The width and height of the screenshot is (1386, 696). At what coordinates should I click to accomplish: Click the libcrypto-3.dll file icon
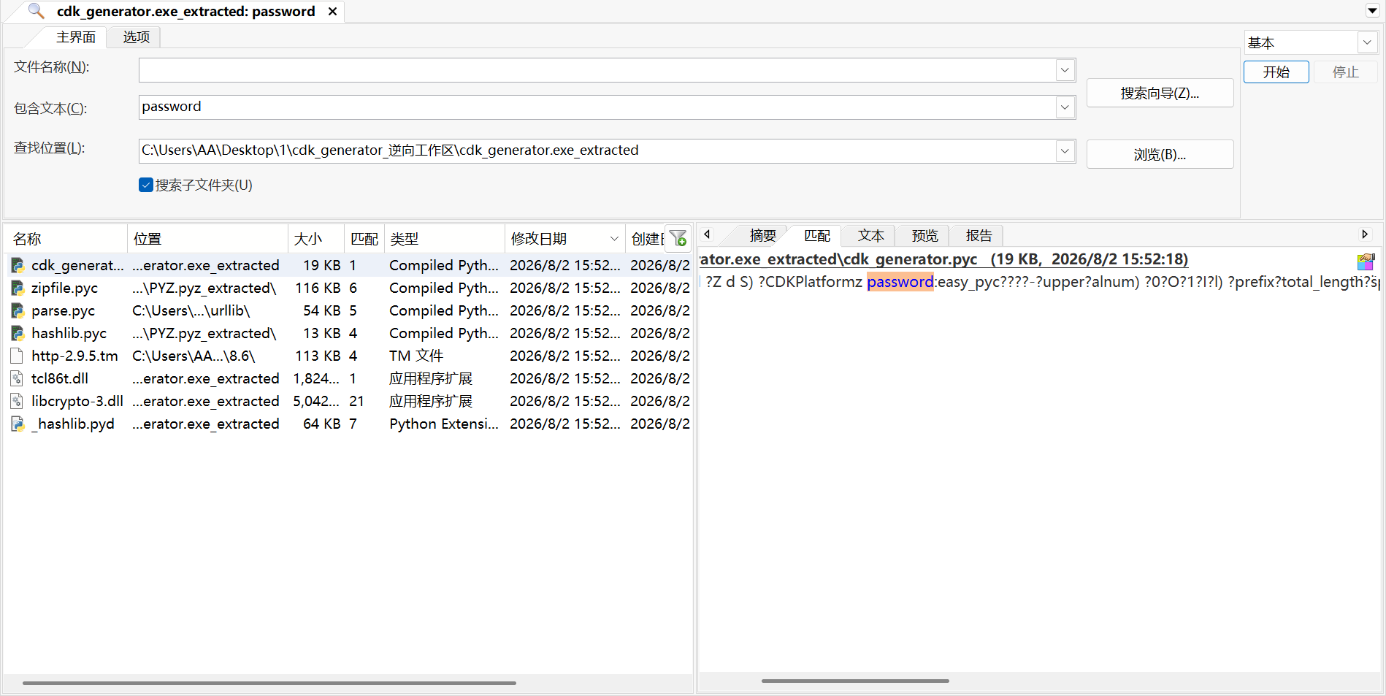18,401
